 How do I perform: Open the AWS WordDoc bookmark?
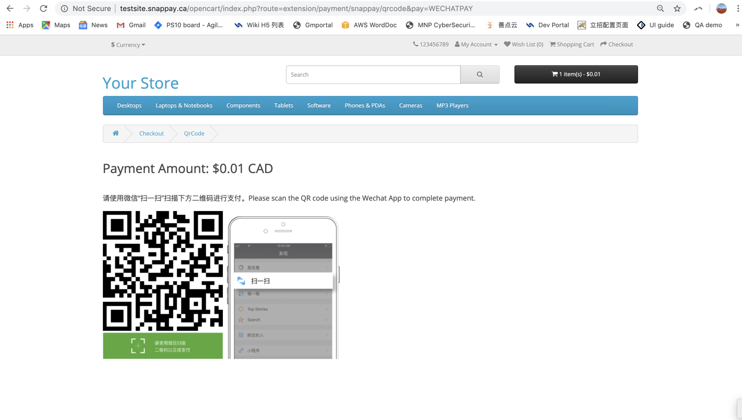click(x=369, y=25)
